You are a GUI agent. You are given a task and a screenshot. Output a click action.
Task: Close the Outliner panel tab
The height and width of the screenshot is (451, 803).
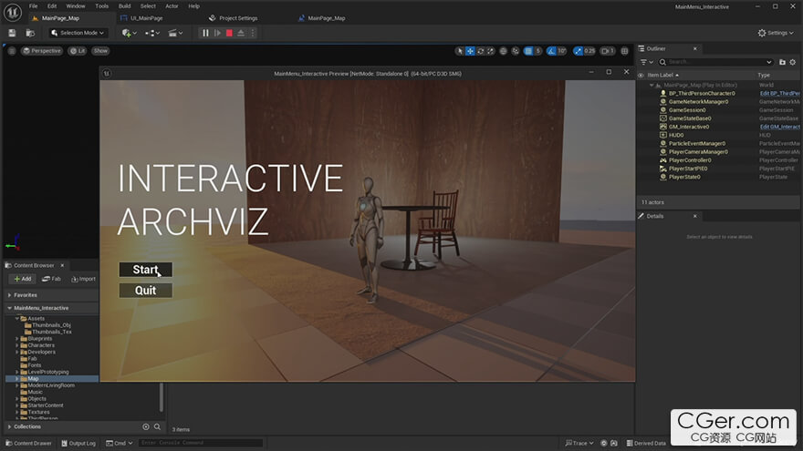pos(695,48)
